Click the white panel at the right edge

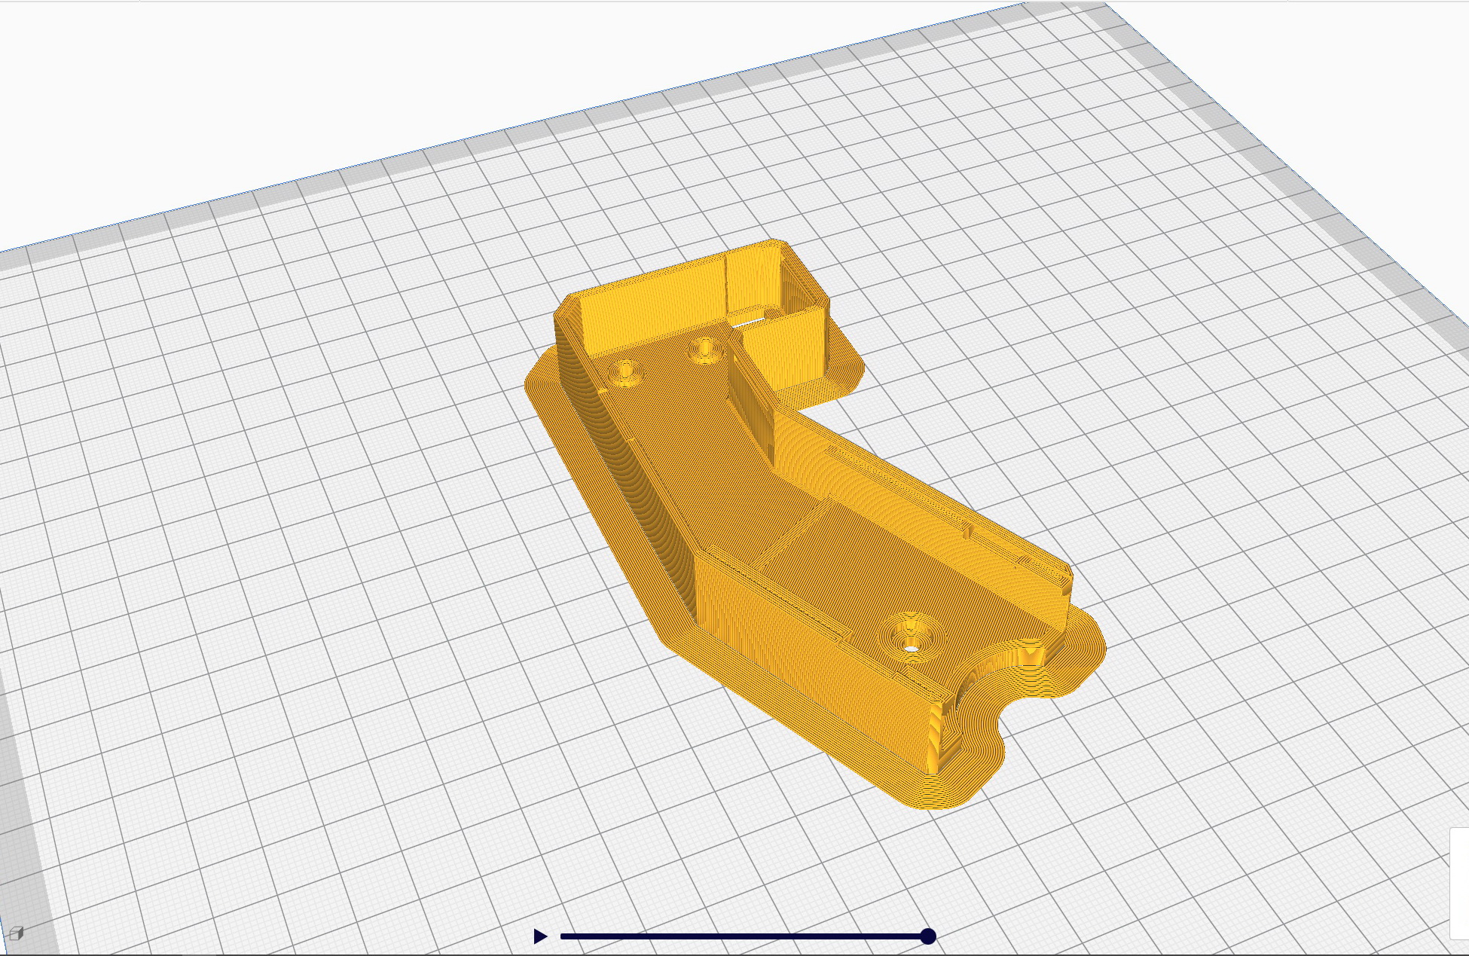pyautogui.click(x=1460, y=883)
